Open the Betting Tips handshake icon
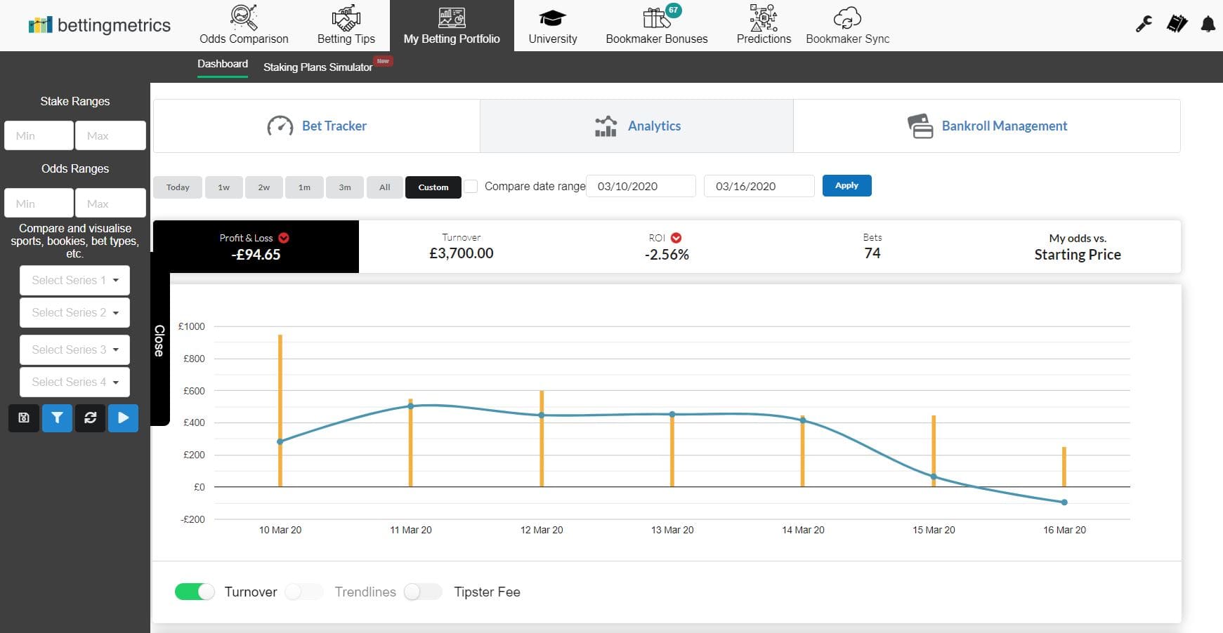Screen dimensions: 1223x633 (346, 17)
